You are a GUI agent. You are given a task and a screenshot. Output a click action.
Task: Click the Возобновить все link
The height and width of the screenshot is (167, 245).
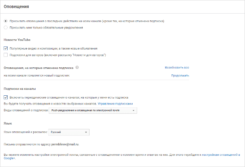(177, 67)
